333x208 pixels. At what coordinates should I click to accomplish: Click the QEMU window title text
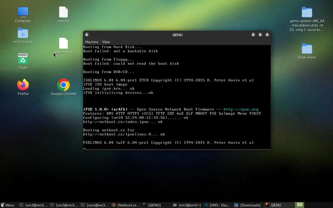pos(177,35)
